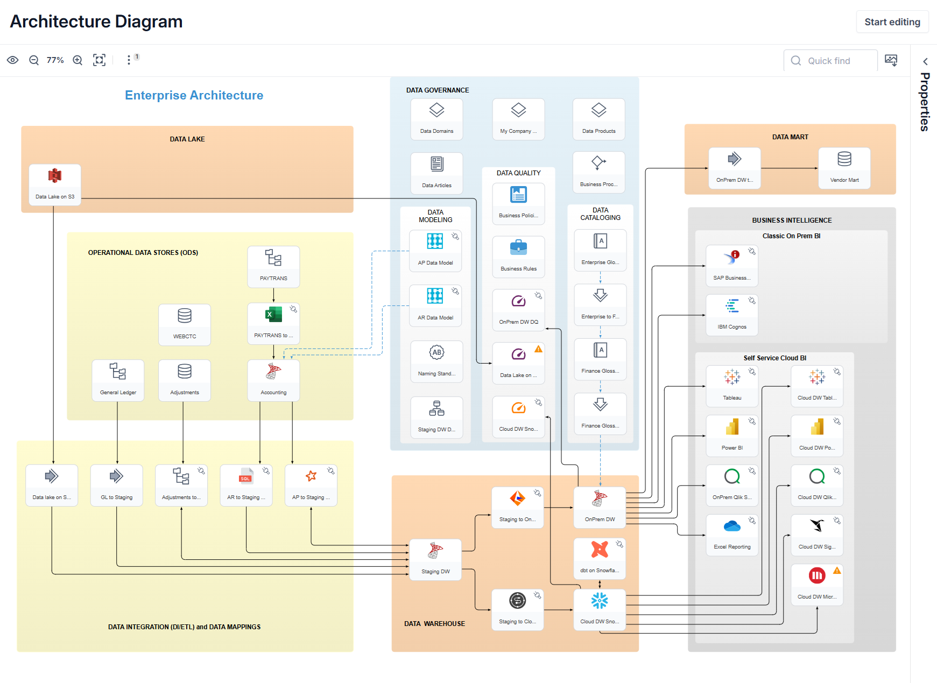Viewport: 937px width, 683px height.
Task: Toggle the eye visibility icon in toolbar
Action: 13,60
